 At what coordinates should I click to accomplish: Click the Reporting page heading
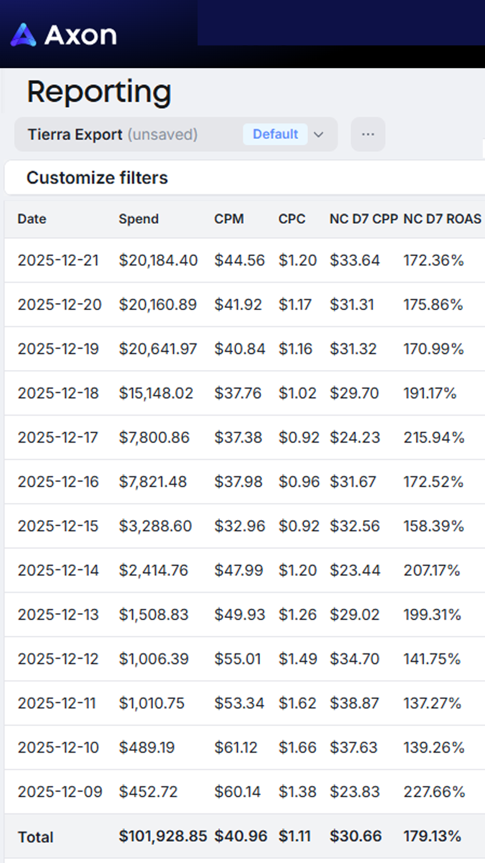tap(99, 92)
